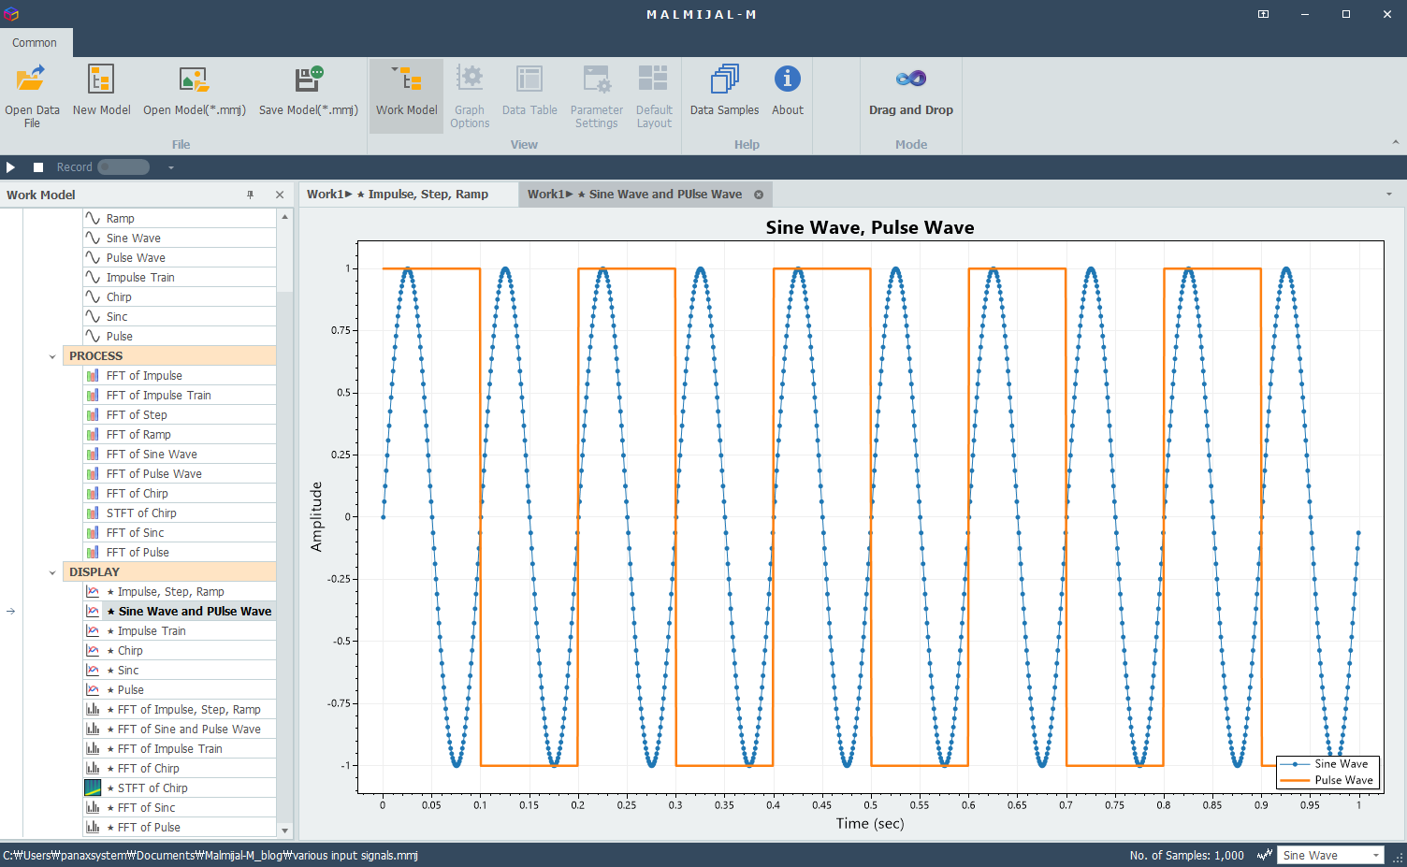
Task: Click Sine Wave legend entry
Action: tap(1327, 764)
